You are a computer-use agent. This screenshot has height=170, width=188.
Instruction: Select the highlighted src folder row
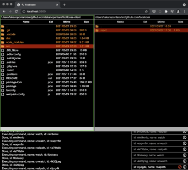point(47,46)
